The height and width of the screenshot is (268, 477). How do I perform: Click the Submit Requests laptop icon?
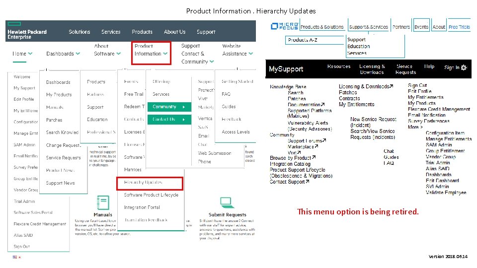pos(227,202)
